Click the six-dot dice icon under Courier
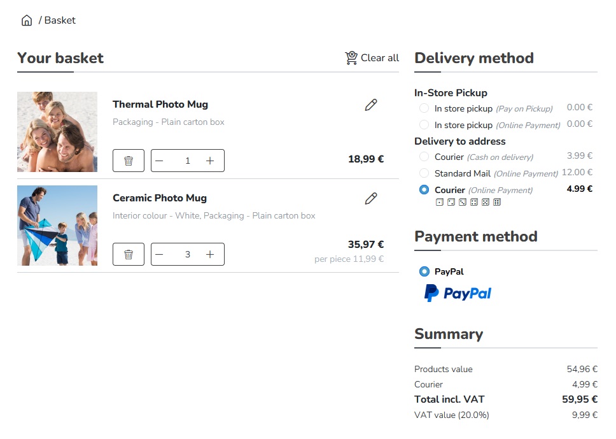The image size is (616, 439). (497, 202)
